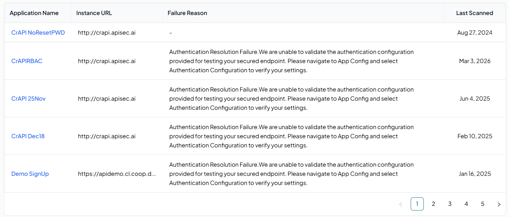
Task: Go to the next page arrow
Action: 499,204
